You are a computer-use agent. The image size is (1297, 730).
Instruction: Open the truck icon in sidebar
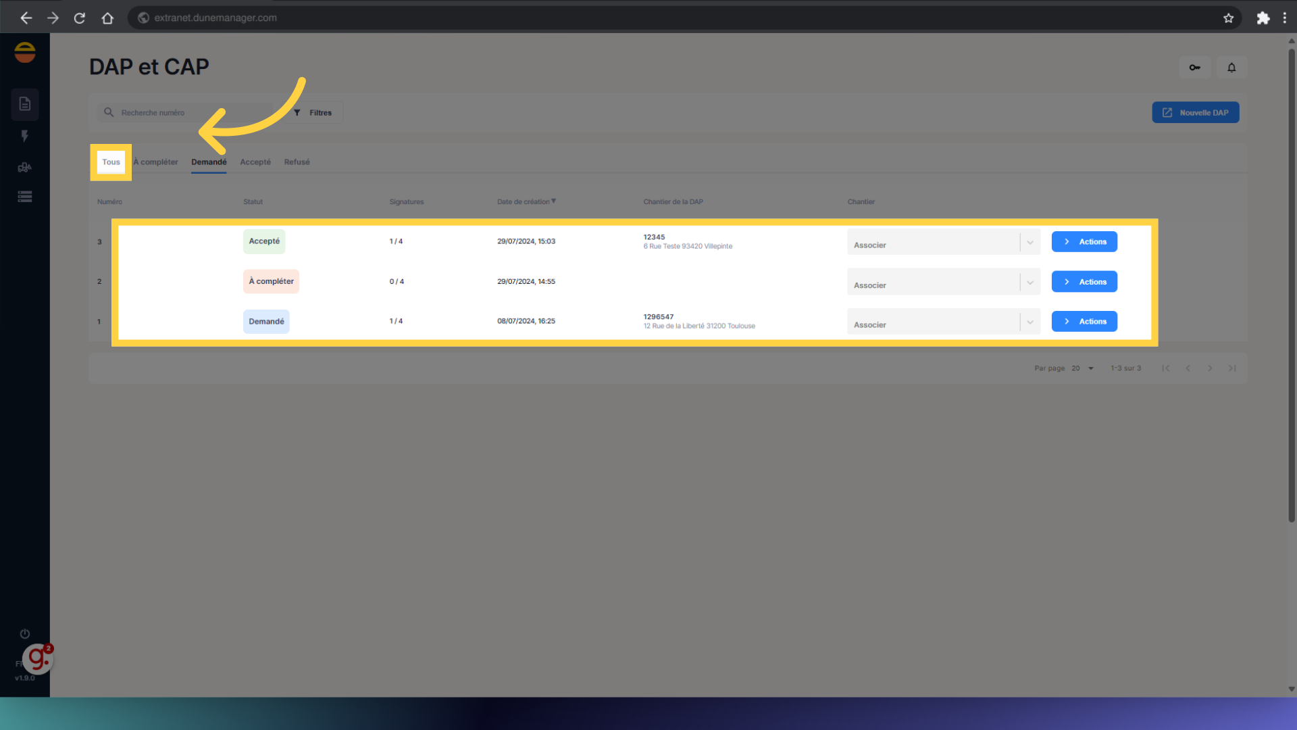click(x=25, y=167)
